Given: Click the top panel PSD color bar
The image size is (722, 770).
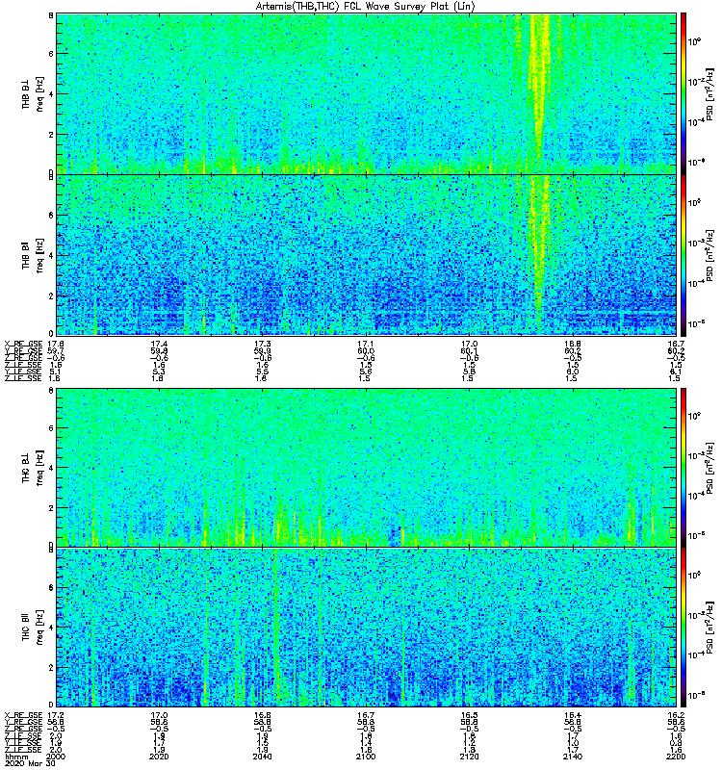Looking at the screenshot, I should coord(683,93).
